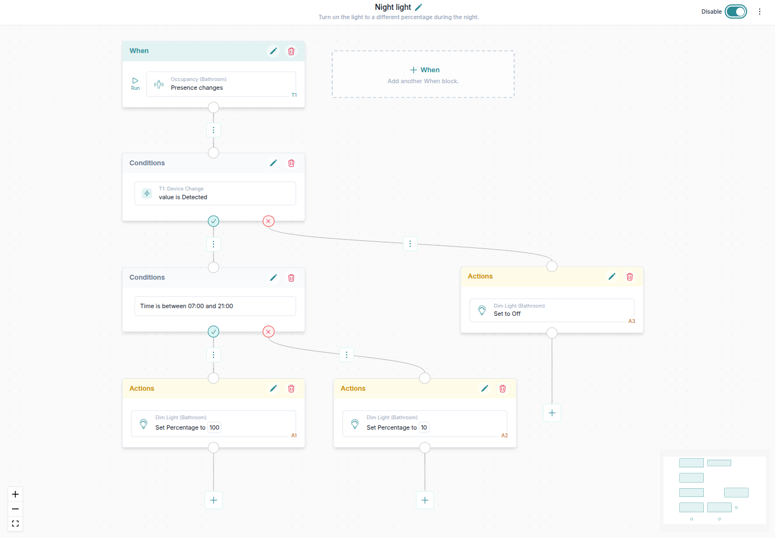
Task: Add another When block
Action: [423, 74]
